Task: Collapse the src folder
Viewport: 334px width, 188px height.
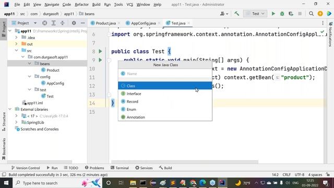Action: (16, 51)
